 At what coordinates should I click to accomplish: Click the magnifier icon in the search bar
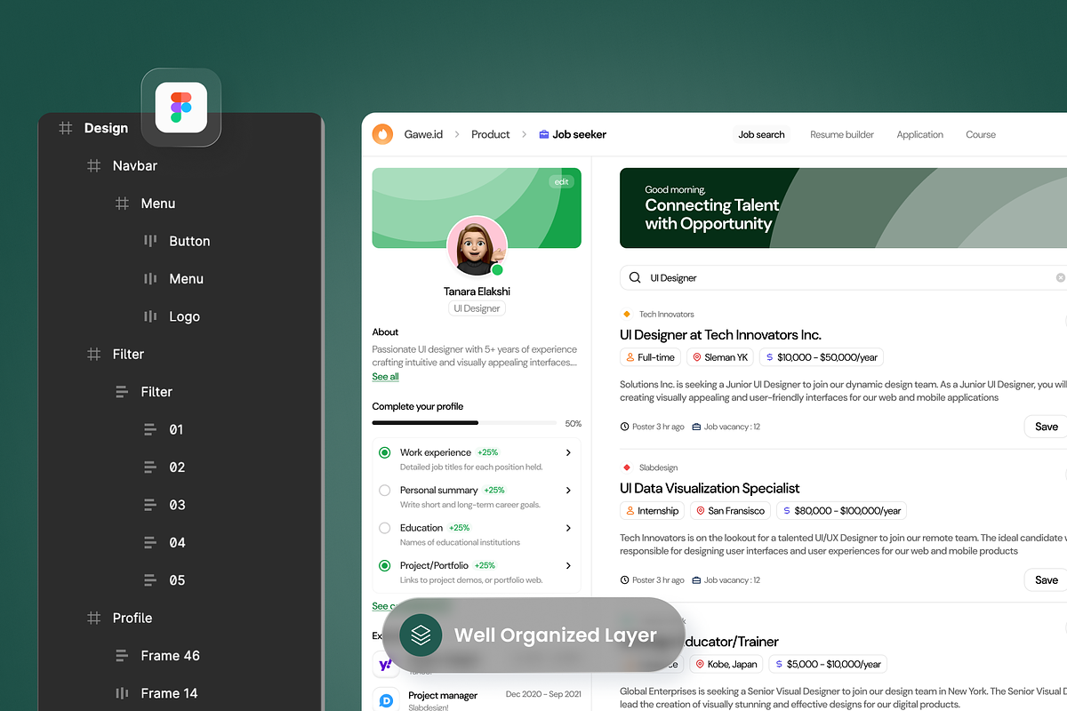[x=635, y=277]
